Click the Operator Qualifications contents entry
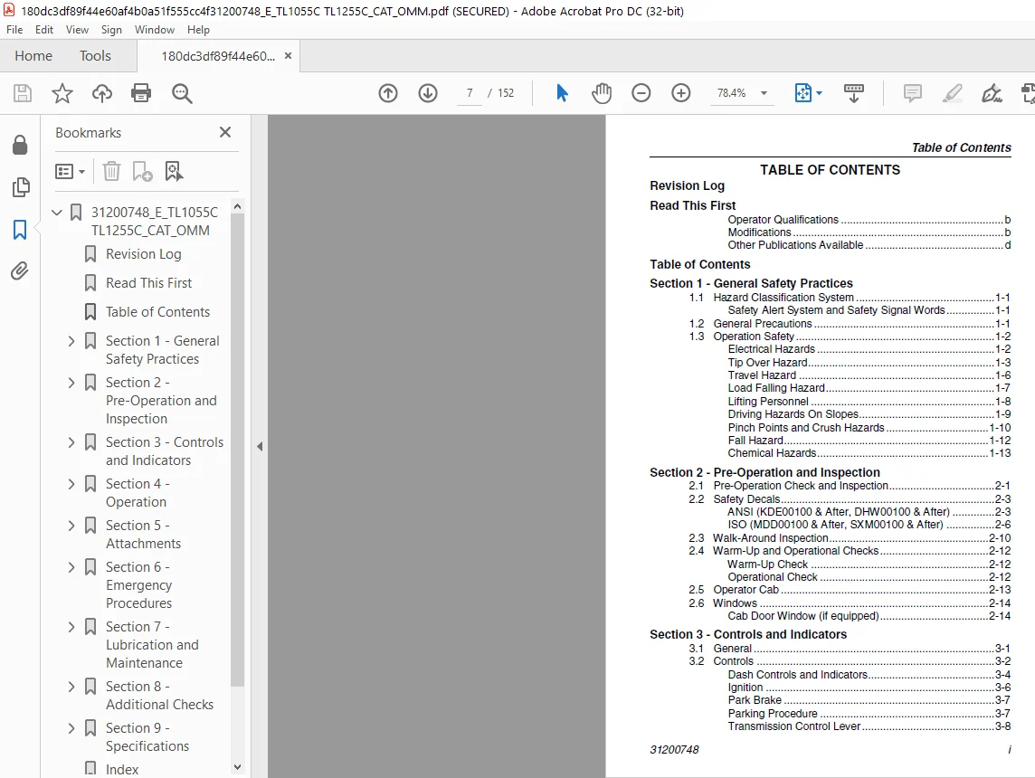The width and height of the screenshot is (1035, 778). coord(869,220)
